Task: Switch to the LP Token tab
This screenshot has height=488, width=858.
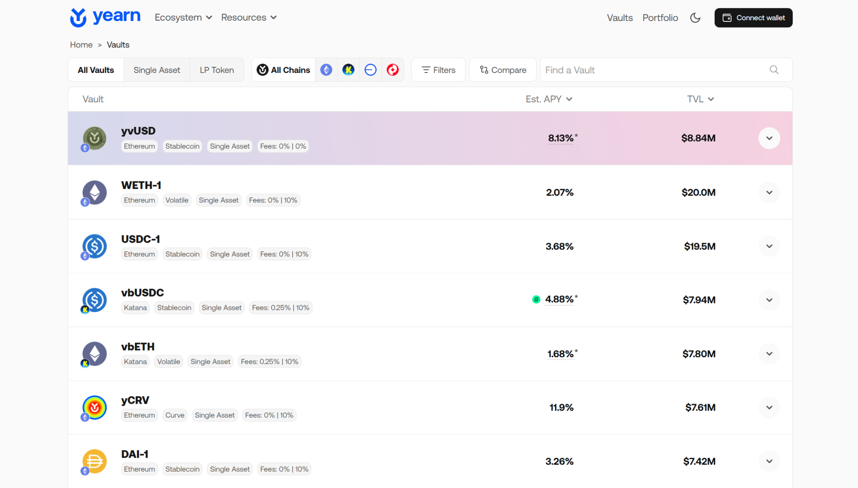Action: point(217,70)
